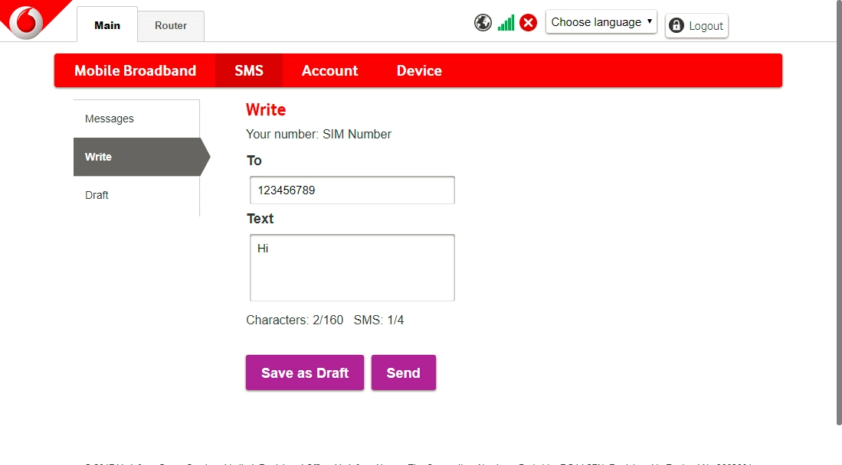The height and width of the screenshot is (465, 842).
Task: Open the Device menu
Action: (x=419, y=70)
